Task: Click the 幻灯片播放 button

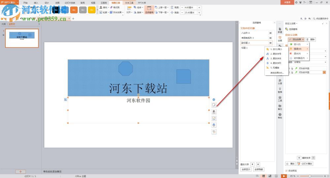Action: pyautogui.click(x=305, y=164)
